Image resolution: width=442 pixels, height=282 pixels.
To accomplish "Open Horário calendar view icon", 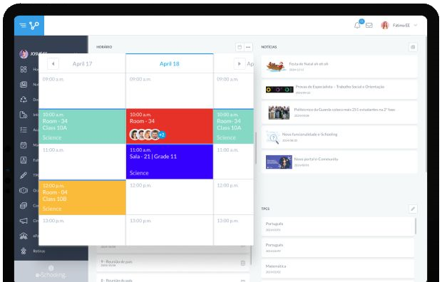I will click(x=240, y=47).
